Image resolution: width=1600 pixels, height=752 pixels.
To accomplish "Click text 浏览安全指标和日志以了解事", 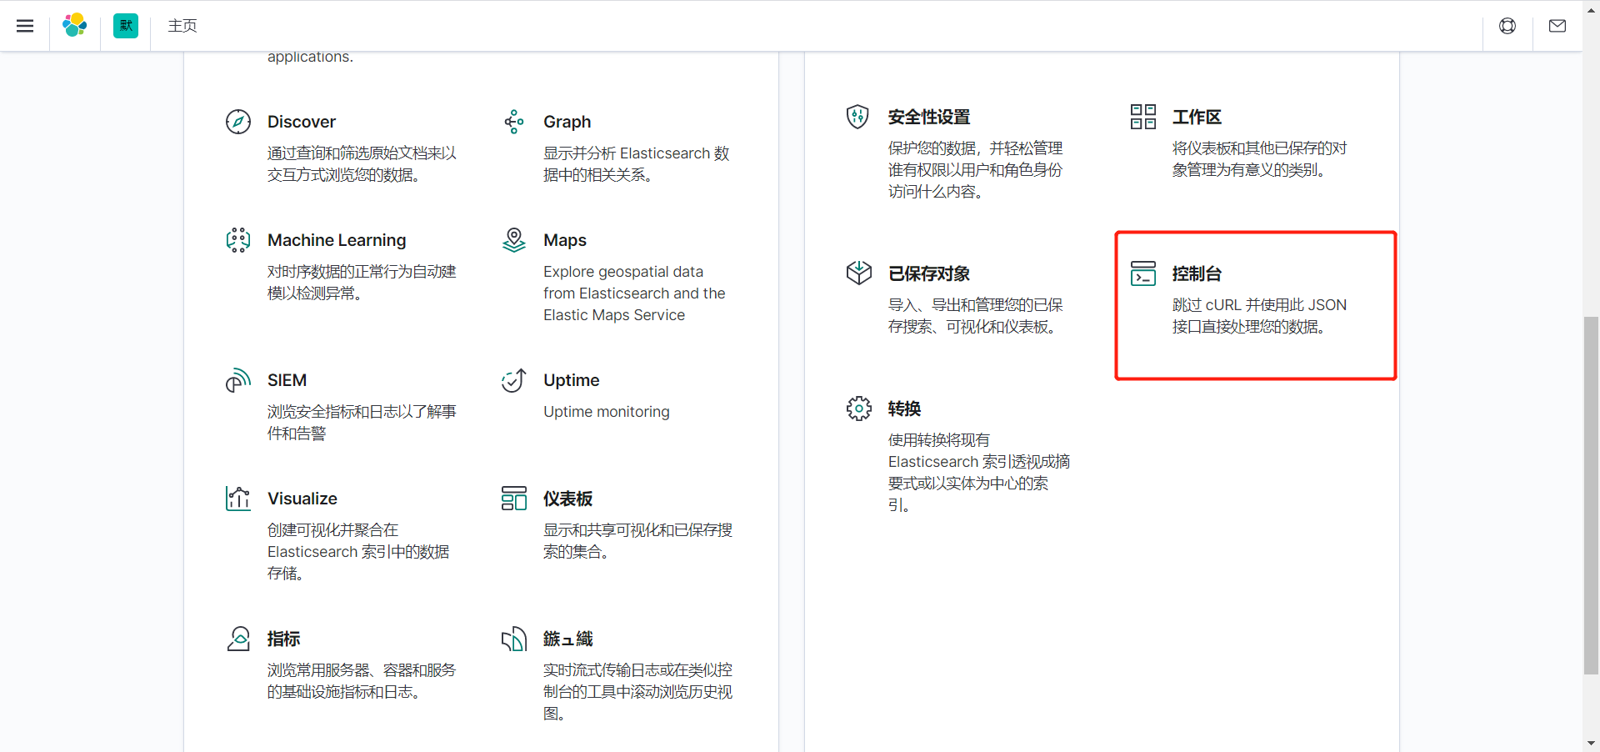I will (x=362, y=412).
